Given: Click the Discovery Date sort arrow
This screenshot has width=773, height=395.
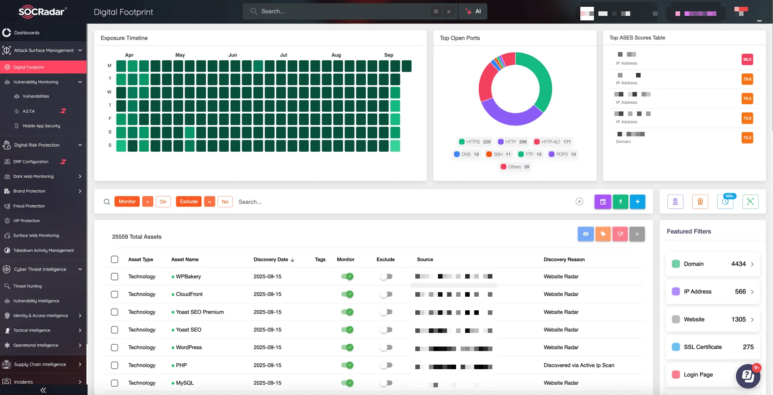Looking at the screenshot, I should click(x=292, y=260).
